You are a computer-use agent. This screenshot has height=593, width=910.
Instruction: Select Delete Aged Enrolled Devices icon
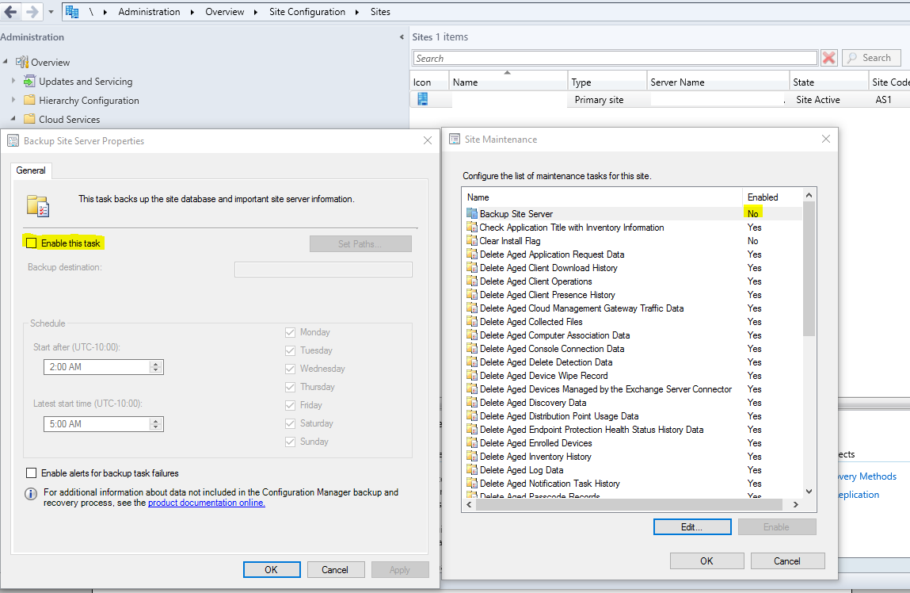pos(472,442)
